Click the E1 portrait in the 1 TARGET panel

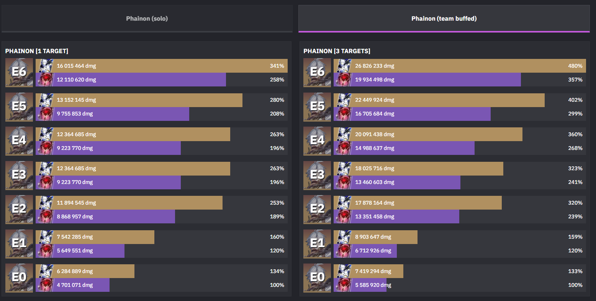[x=19, y=244]
